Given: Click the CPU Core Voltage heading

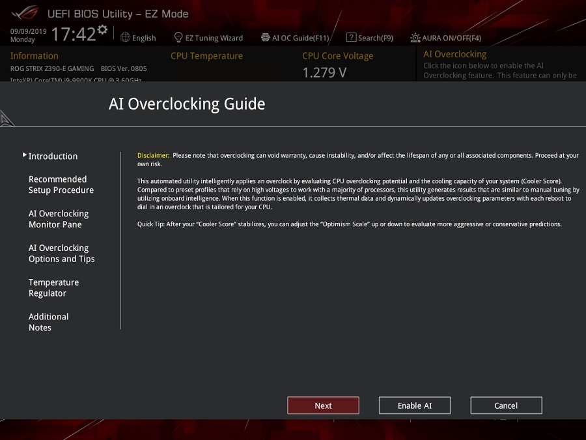Looking at the screenshot, I should (x=337, y=56).
